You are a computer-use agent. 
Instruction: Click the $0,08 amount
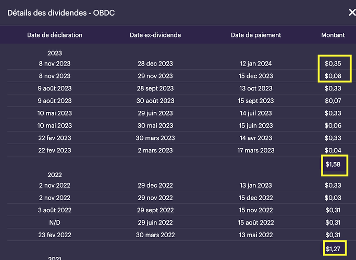[x=333, y=76]
